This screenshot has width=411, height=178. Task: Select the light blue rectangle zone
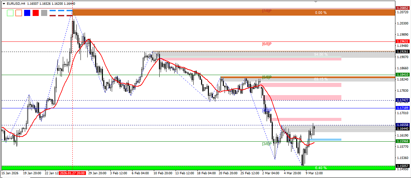click(x=325, y=140)
